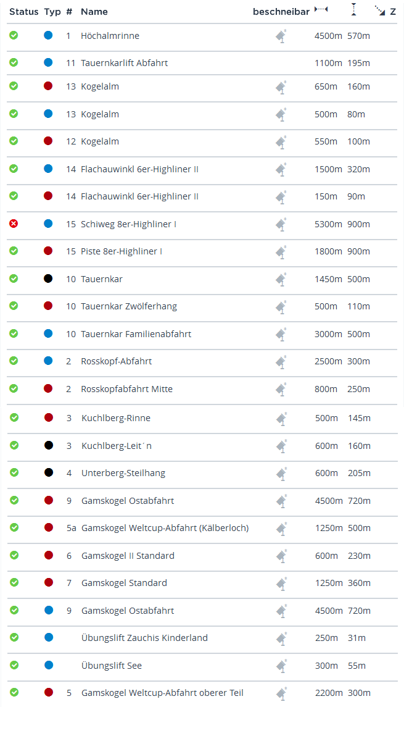The height and width of the screenshot is (741, 404).
Task: Click snowmaking icon for Unterberg-Steilhang
Action: [x=281, y=474]
